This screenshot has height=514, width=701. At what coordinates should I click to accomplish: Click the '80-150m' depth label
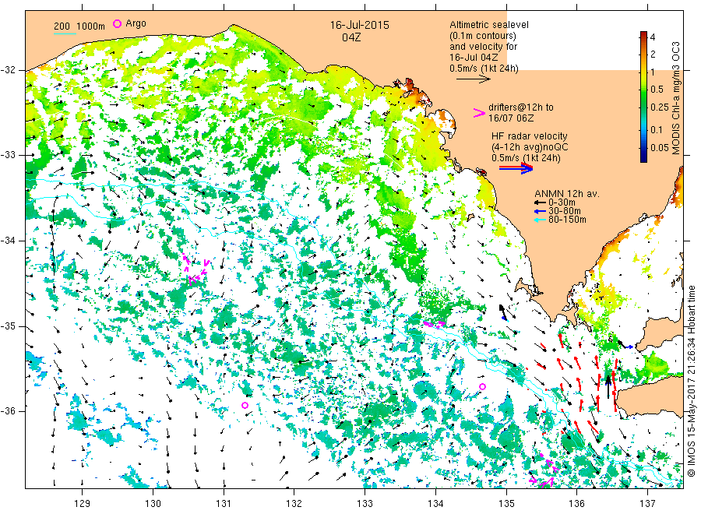click(x=567, y=220)
